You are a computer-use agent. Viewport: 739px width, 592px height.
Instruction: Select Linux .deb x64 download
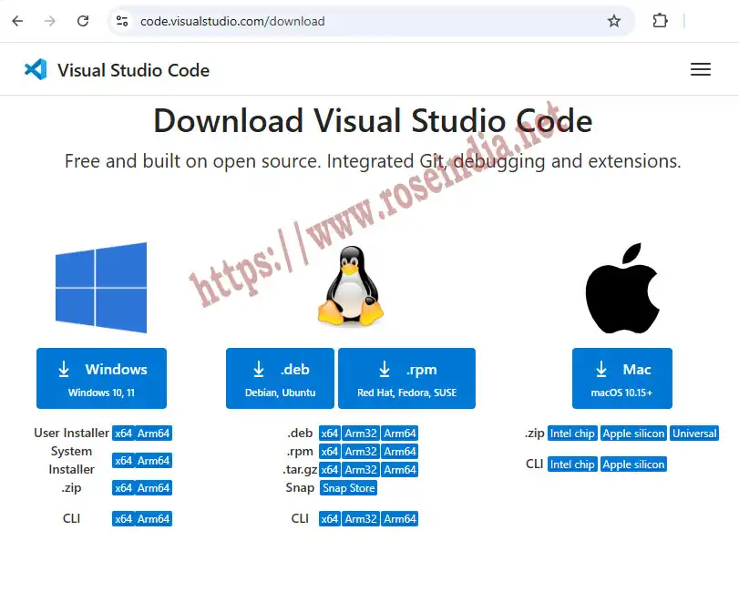[x=330, y=434]
